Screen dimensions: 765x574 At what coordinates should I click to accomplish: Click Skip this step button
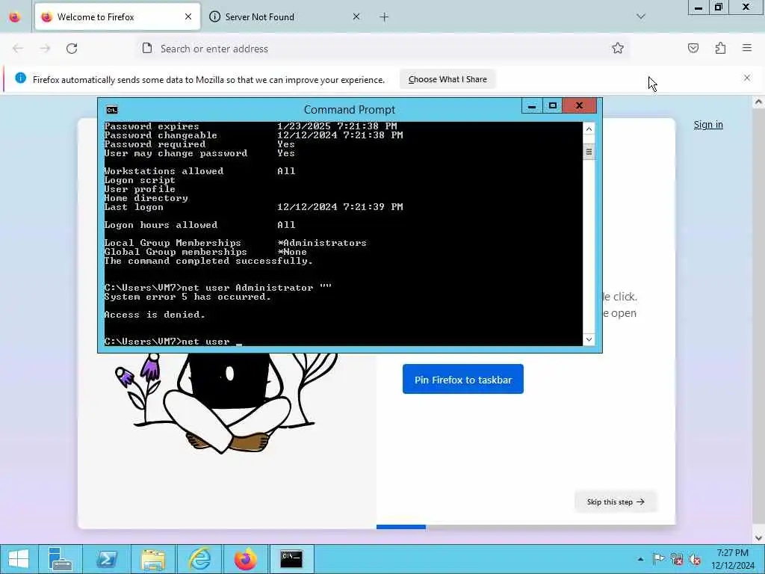[x=616, y=502]
